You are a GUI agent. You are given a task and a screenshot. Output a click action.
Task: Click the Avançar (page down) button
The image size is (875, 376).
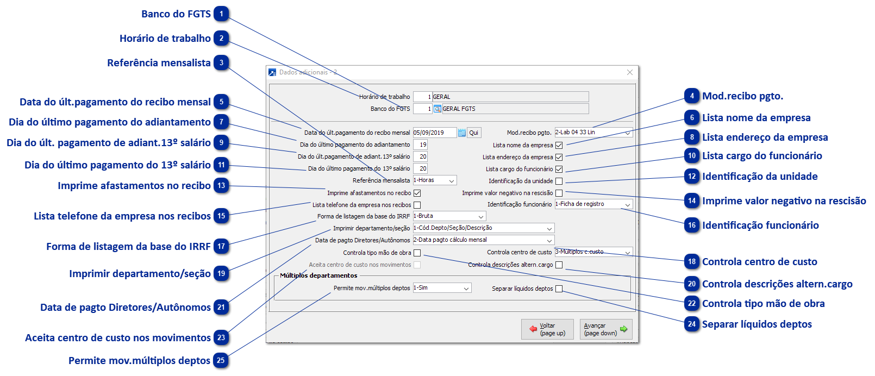pyautogui.click(x=606, y=329)
